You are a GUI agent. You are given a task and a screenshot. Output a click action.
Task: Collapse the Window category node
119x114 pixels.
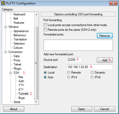coord(5,27)
